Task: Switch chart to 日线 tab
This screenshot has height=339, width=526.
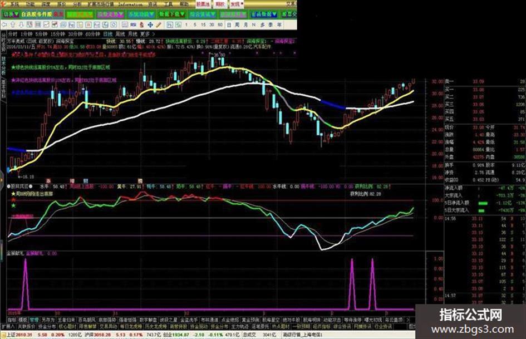Action: [x=107, y=35]
